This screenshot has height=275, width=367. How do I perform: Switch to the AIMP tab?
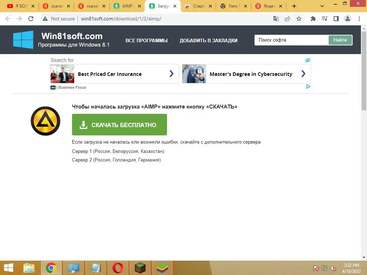pos(127,6)
